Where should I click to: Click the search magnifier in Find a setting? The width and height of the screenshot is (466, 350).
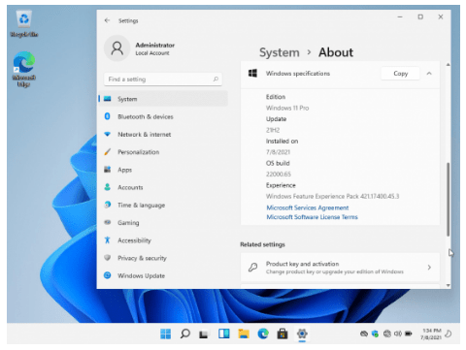click(216, 80)
